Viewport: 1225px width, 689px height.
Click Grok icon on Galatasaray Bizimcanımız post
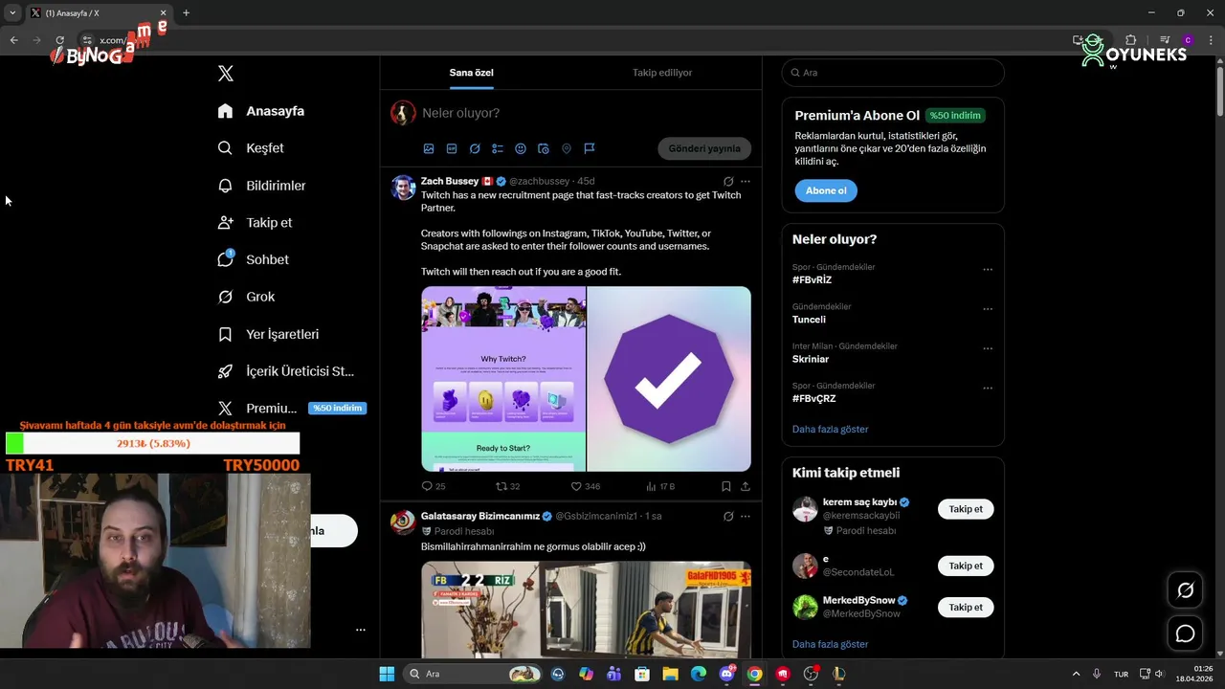(x=728, y=516)
